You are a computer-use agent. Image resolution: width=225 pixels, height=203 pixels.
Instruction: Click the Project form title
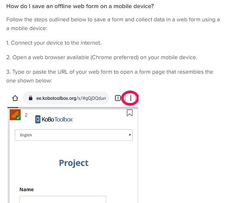(74, 163)
